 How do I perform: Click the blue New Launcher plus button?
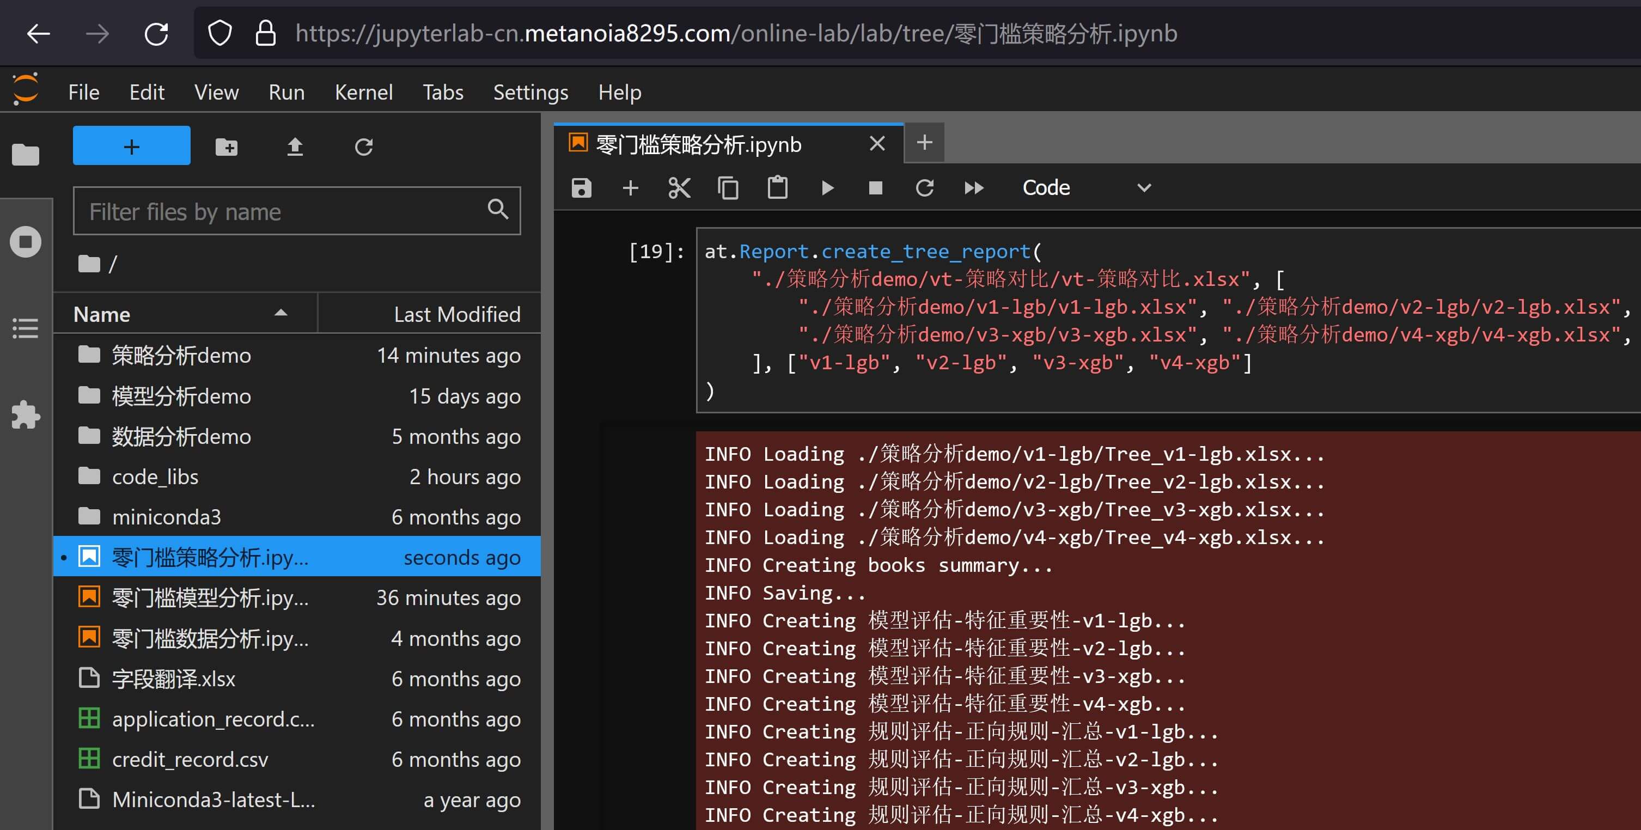pos(131,146)
